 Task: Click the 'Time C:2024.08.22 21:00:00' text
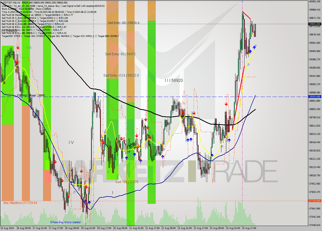[x=82, y=12]
